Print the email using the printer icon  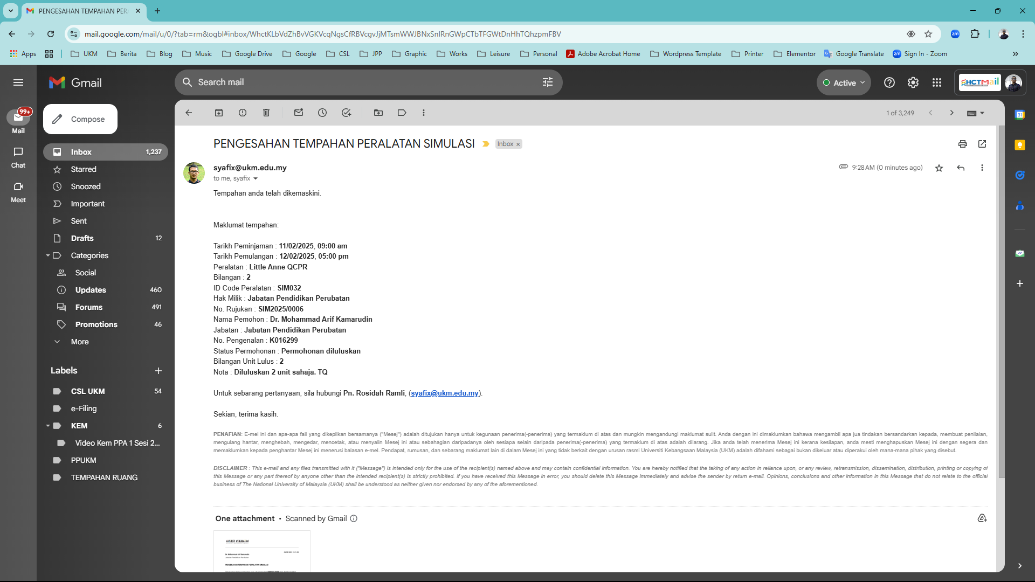(963, 144)
